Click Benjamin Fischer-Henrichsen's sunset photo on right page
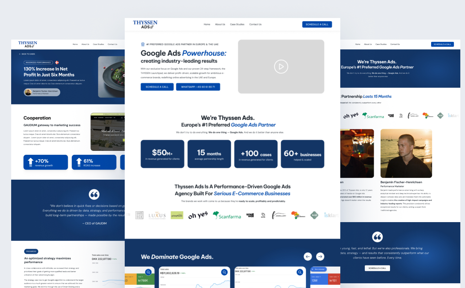Image resolution: width=465 pixels, height=288 pixels. 406,153
